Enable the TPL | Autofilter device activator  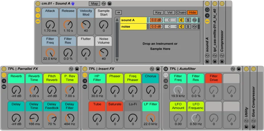166,69
